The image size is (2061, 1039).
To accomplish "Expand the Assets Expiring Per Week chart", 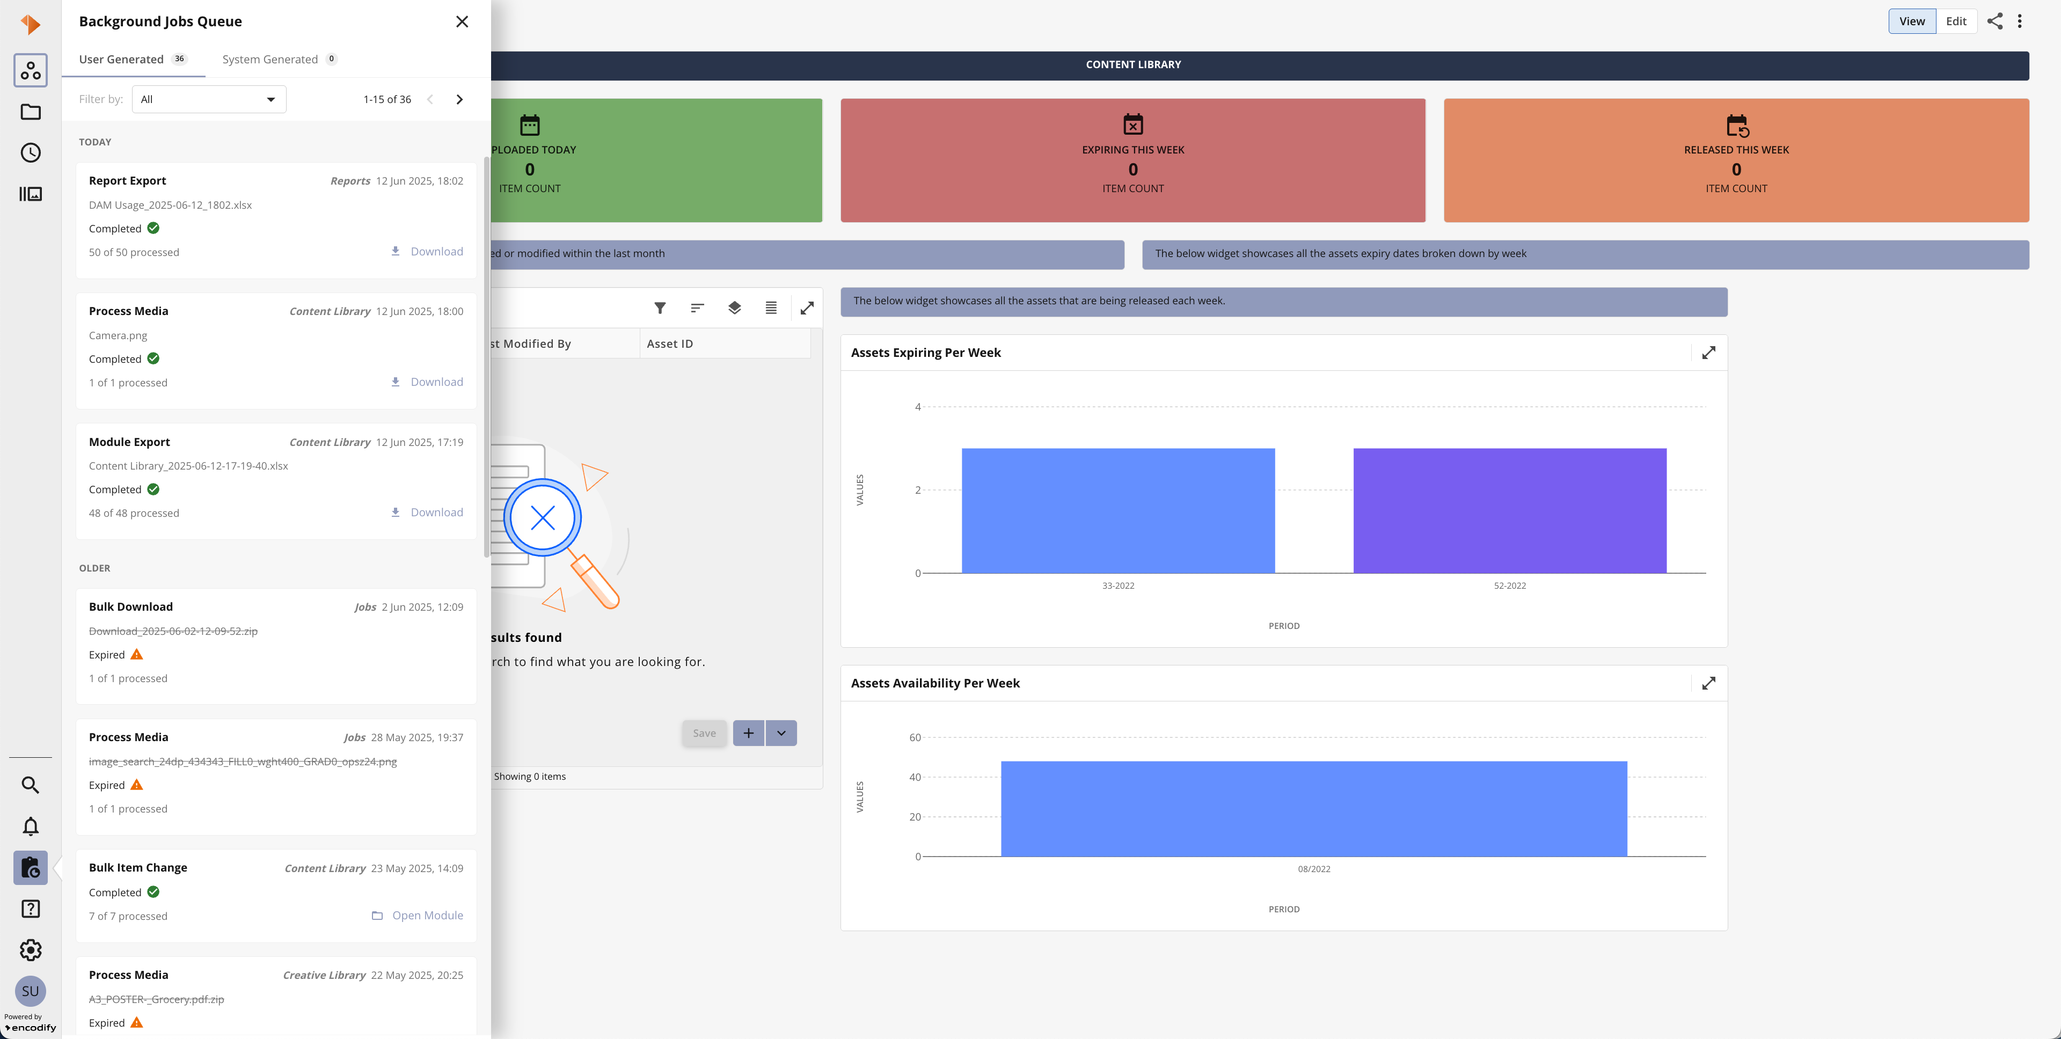I will click(1709, 353).
